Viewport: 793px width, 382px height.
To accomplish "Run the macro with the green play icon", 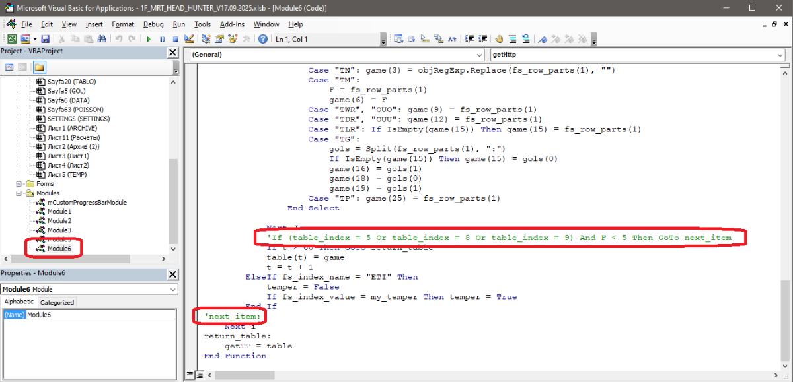I will pyautogui.click(x=149, y=39).
